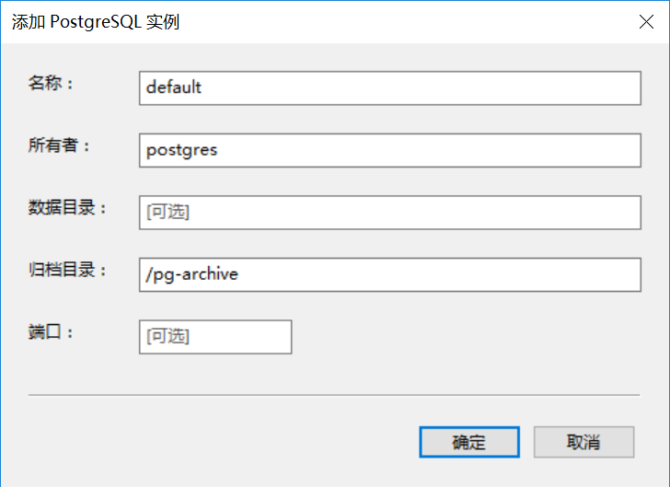Click the [可选] placeholder in 端口
The width and height of the screenshot is (670, 487).
(x=167, y=336)
